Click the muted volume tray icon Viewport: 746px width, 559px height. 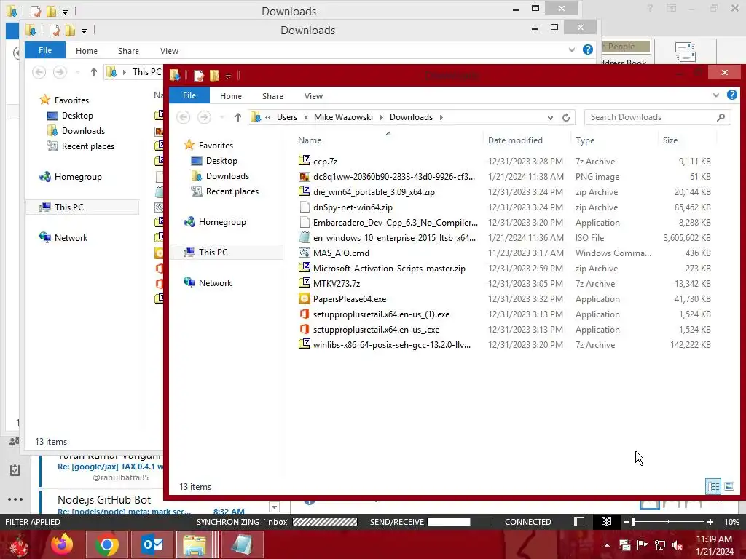678,544
